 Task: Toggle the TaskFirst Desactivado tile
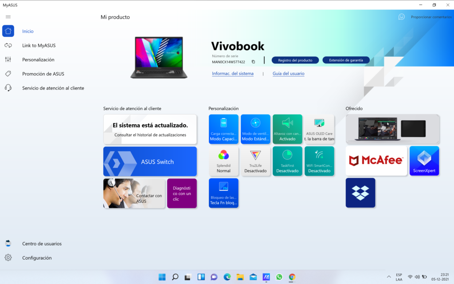point(287,161)
